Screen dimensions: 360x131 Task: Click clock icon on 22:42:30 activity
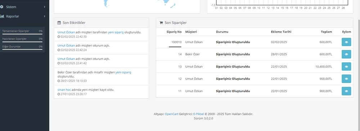tap(59, 37)
